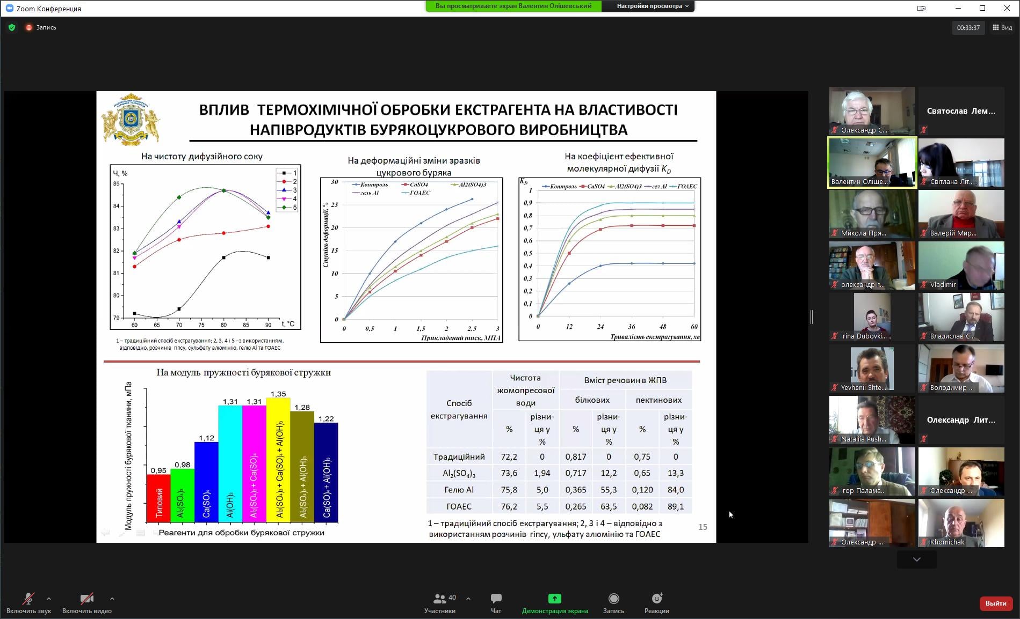Expand the participants options caret
1020x619 pixels.
pyautogui.click(x=468, y=599)
